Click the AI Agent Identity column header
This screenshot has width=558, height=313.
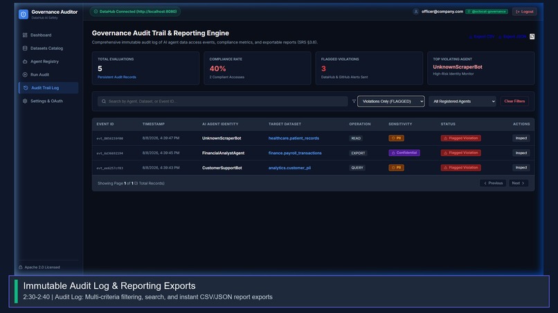click(x=220, y=124)
